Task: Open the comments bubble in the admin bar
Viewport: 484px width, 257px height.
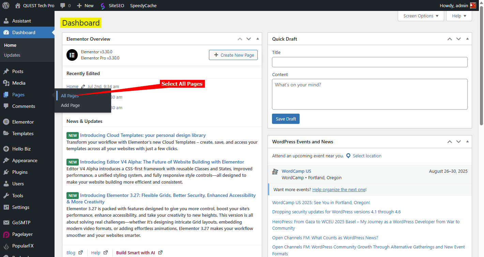Action: (65, 5)
